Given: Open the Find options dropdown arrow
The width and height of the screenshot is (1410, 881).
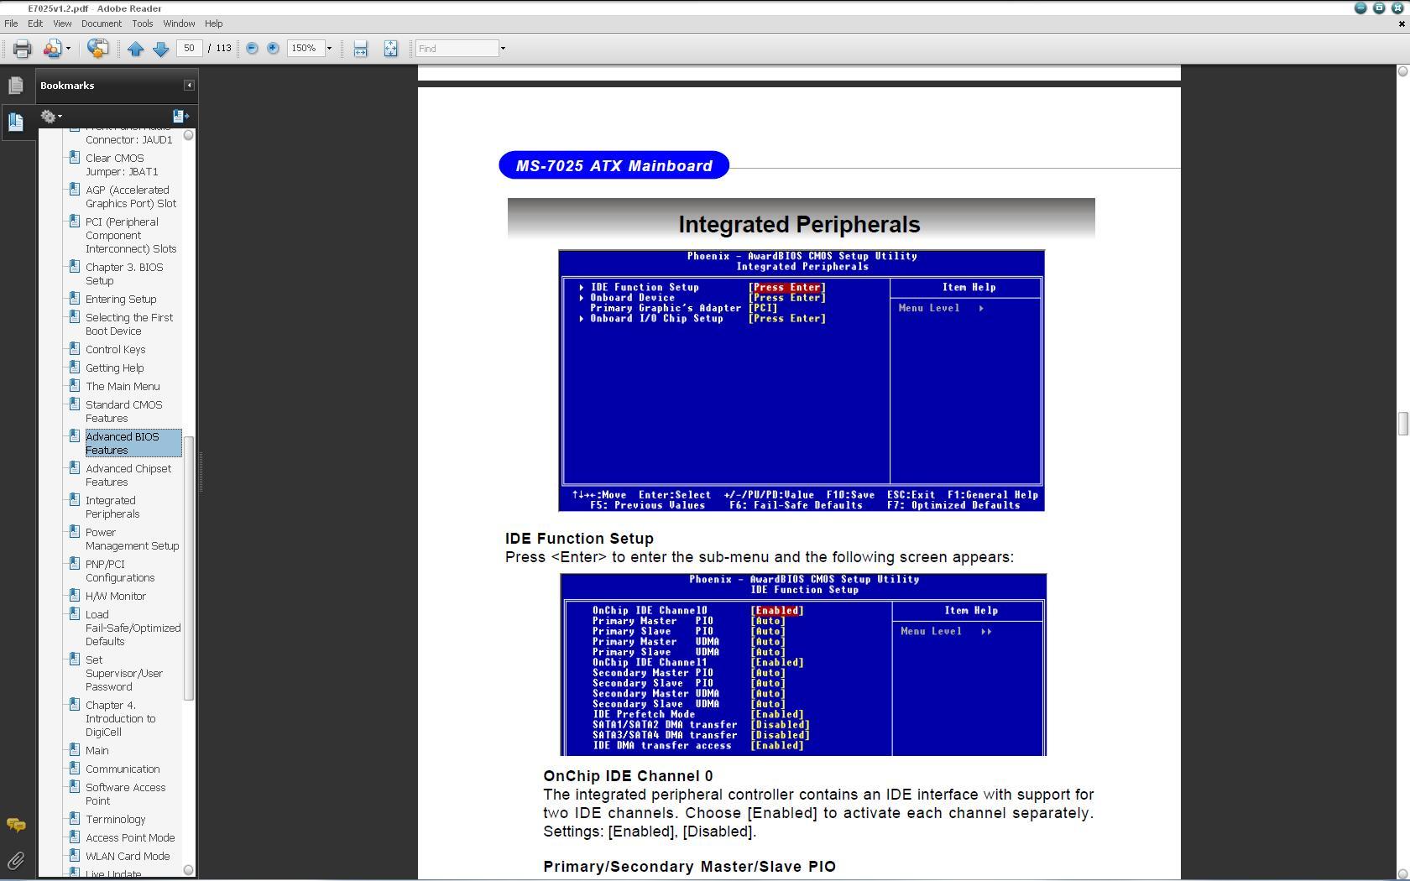Looking at the screenshot, I should point(503,49).
